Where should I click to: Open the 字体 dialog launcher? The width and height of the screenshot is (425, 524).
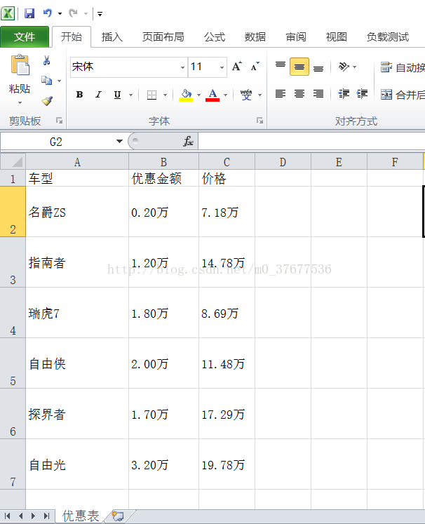(x=260, y=121)
